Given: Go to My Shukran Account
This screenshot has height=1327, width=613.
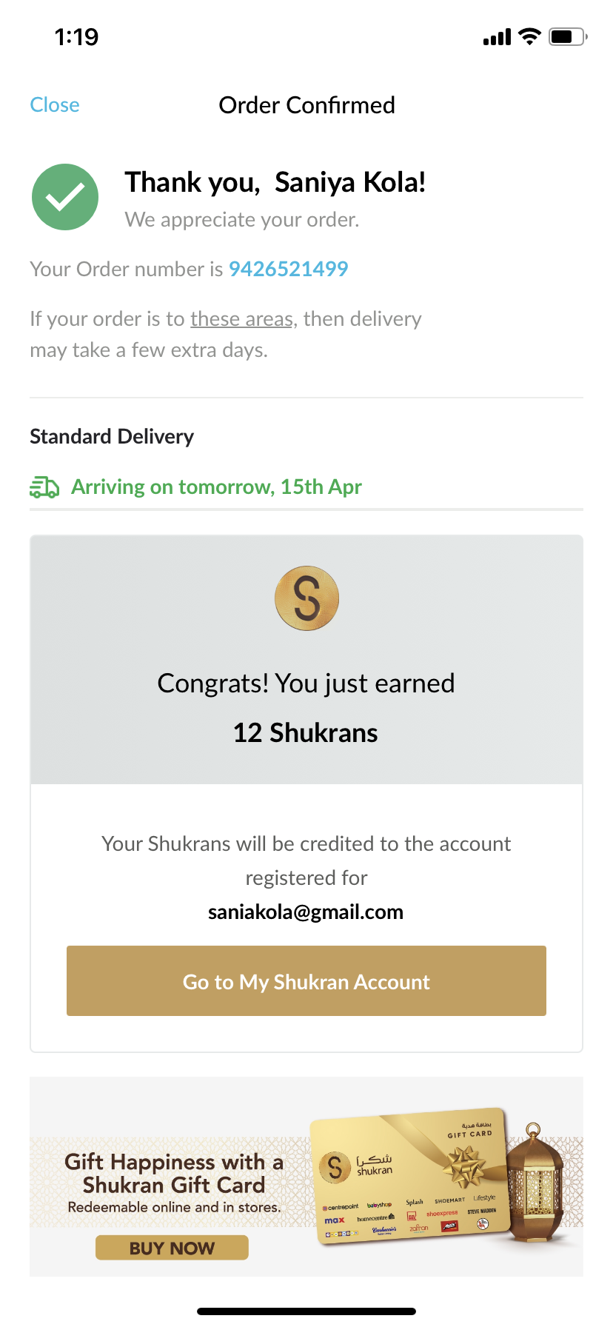Looking at the screenshot, I should (306, 981).
